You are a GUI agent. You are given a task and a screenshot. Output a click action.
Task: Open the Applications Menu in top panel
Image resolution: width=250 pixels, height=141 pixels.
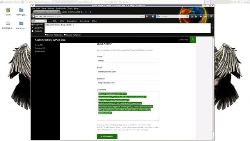click(x=11, y=2)
